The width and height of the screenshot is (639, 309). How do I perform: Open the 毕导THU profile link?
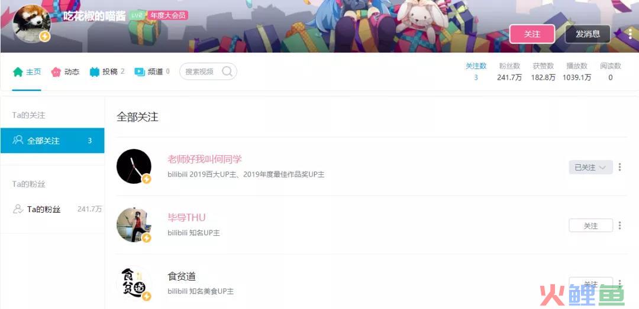pos(186,217)
